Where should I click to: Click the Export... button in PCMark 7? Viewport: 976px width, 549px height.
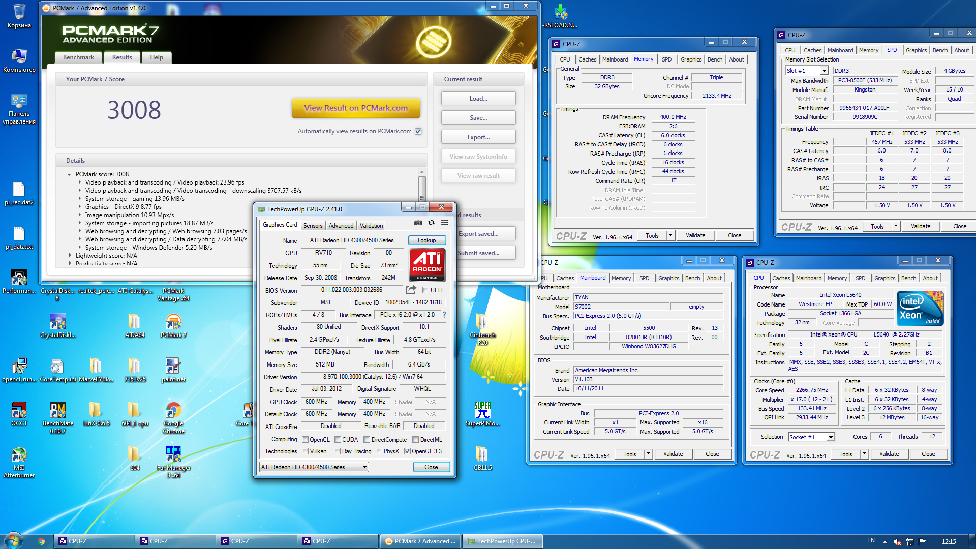[x=478, y=137]
